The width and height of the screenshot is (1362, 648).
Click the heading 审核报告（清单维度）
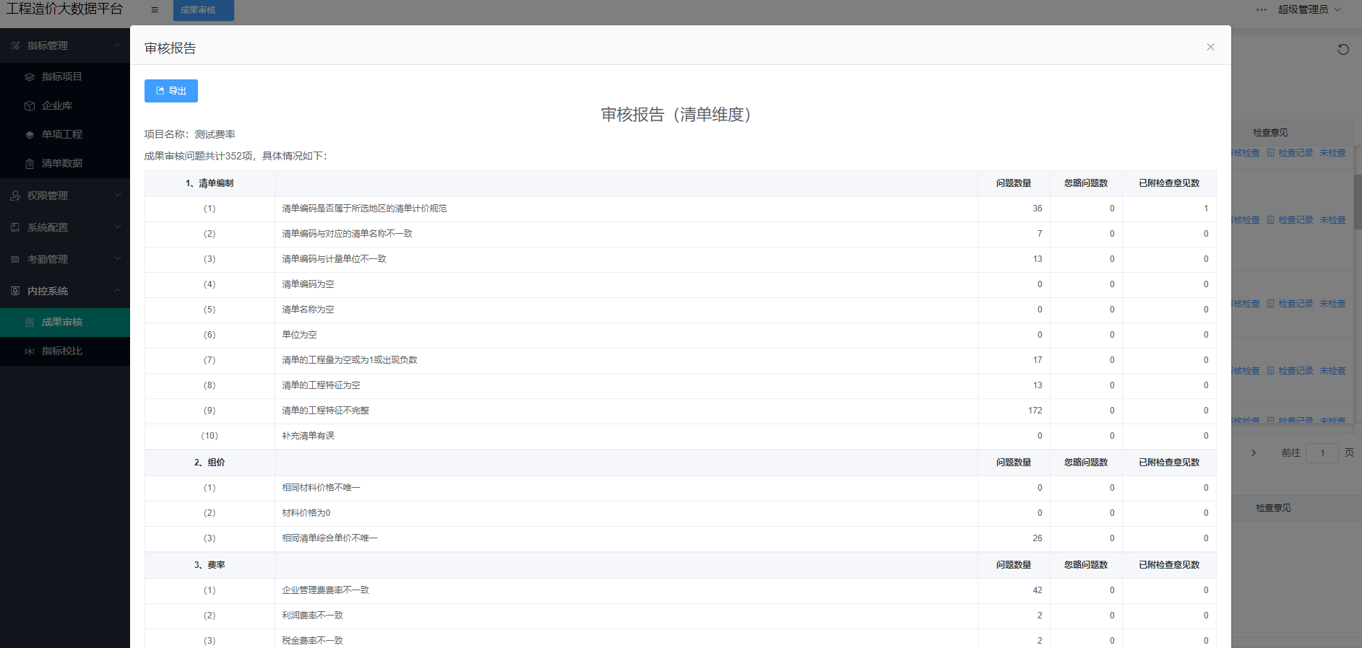coord(676,115)
